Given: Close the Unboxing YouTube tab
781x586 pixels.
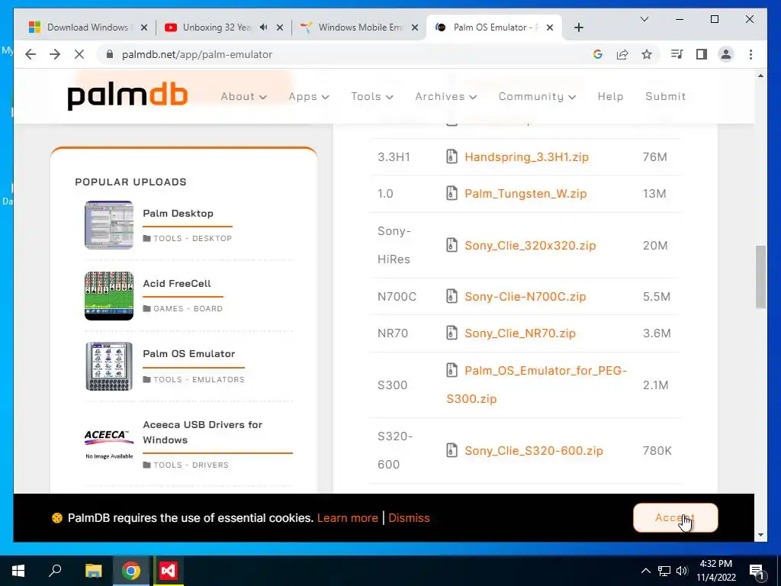Looking at the screenshot, I should click(x=280, y=27).
